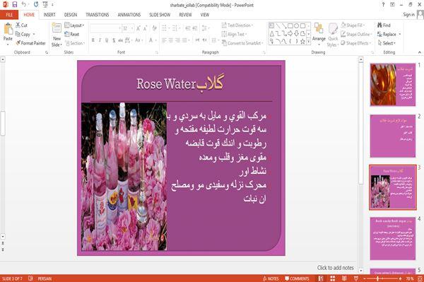This screenshot has height=282, width=424.
Task: Toggle Text Shadow formatting
Action: click(114, 40)
